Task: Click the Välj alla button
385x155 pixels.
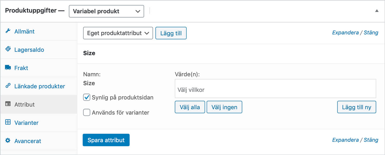Action: (190, 107)
